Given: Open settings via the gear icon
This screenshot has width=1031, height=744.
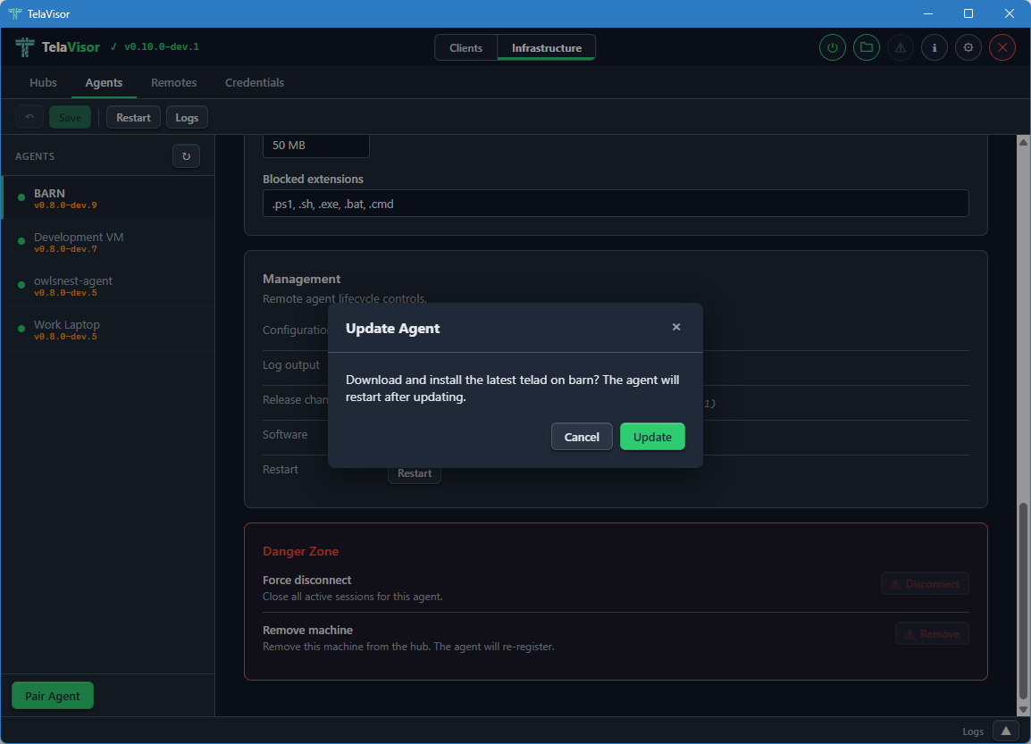Looking at the screenshot, I should (968, 47).
